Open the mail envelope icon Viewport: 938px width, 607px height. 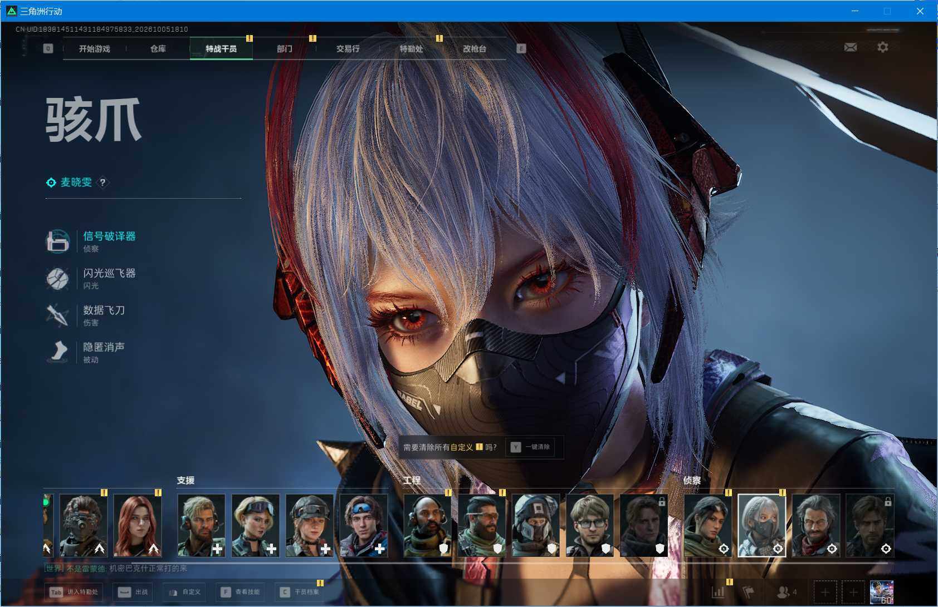[x=850, y=47]
